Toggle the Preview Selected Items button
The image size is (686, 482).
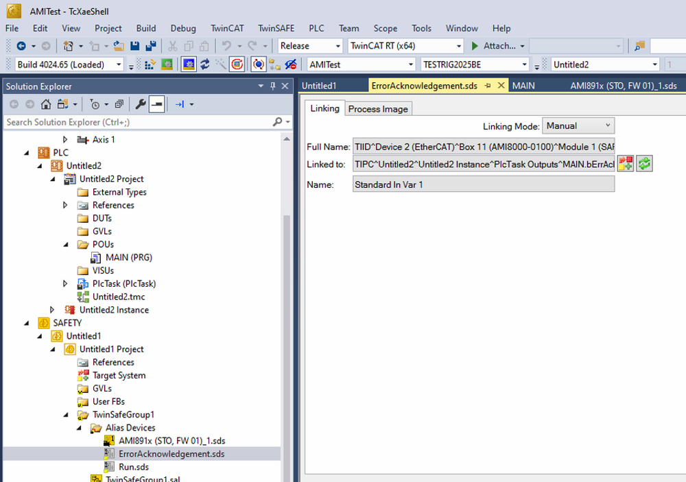[156, 104]
